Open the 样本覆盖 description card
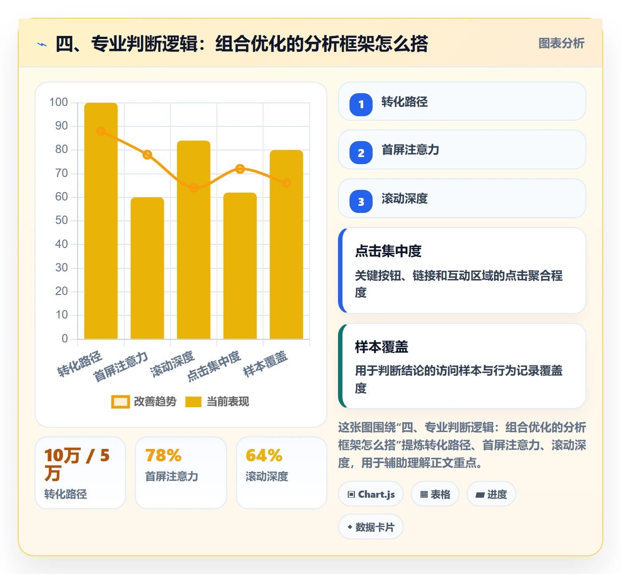621x574 pixels. click(x=462, y=366)
